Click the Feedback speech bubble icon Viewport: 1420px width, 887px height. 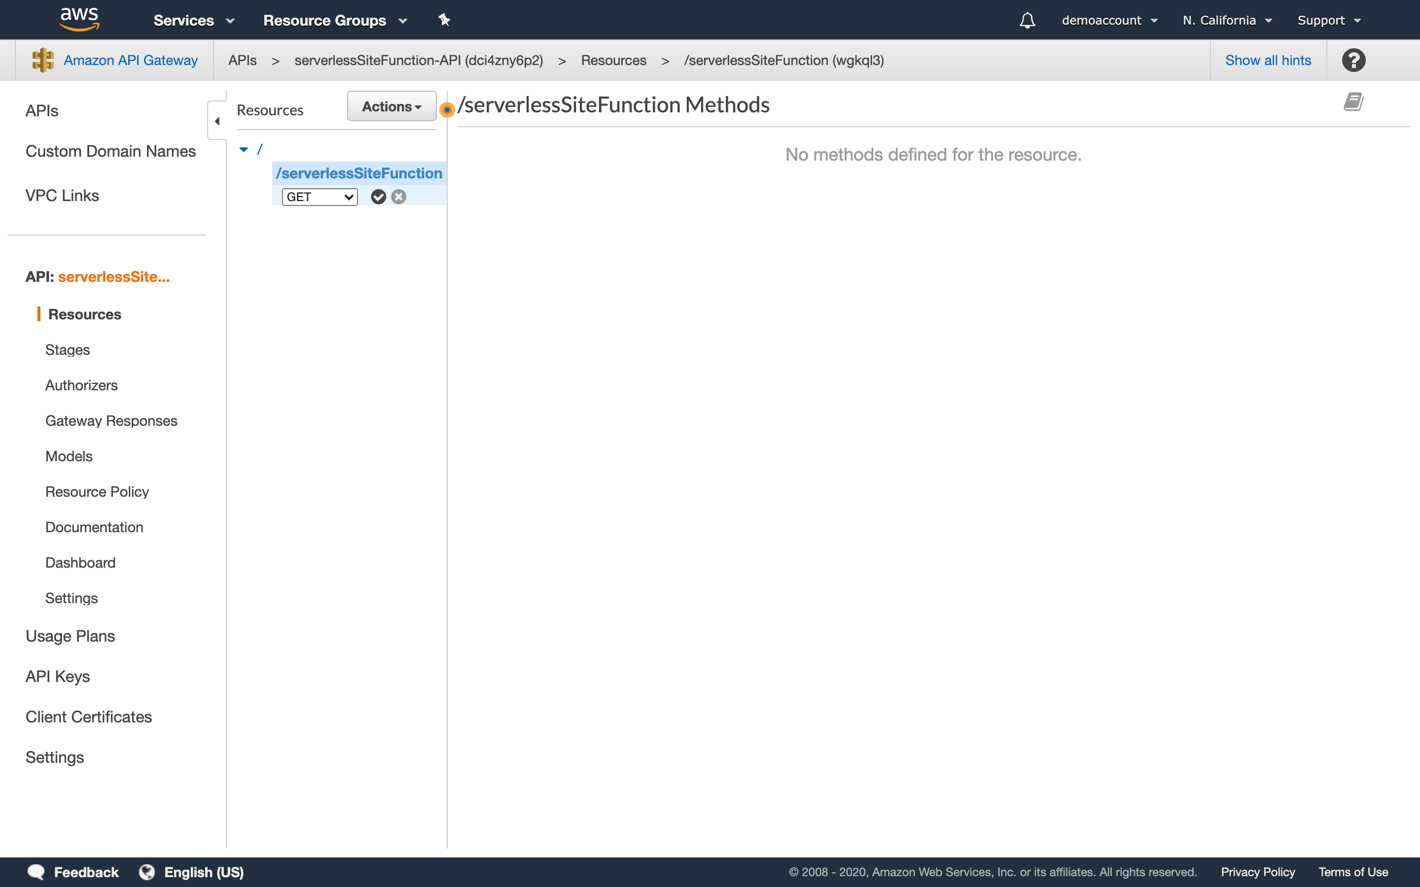pos(36,872)
